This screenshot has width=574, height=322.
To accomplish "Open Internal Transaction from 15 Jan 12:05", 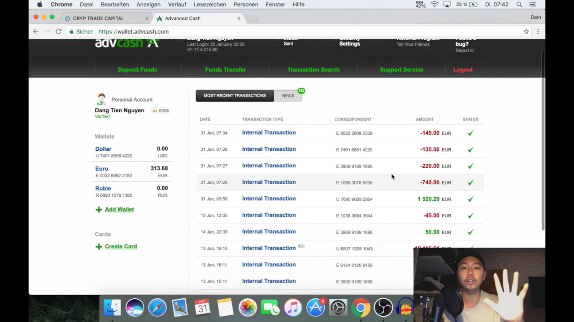I will [x=269, y=215].
